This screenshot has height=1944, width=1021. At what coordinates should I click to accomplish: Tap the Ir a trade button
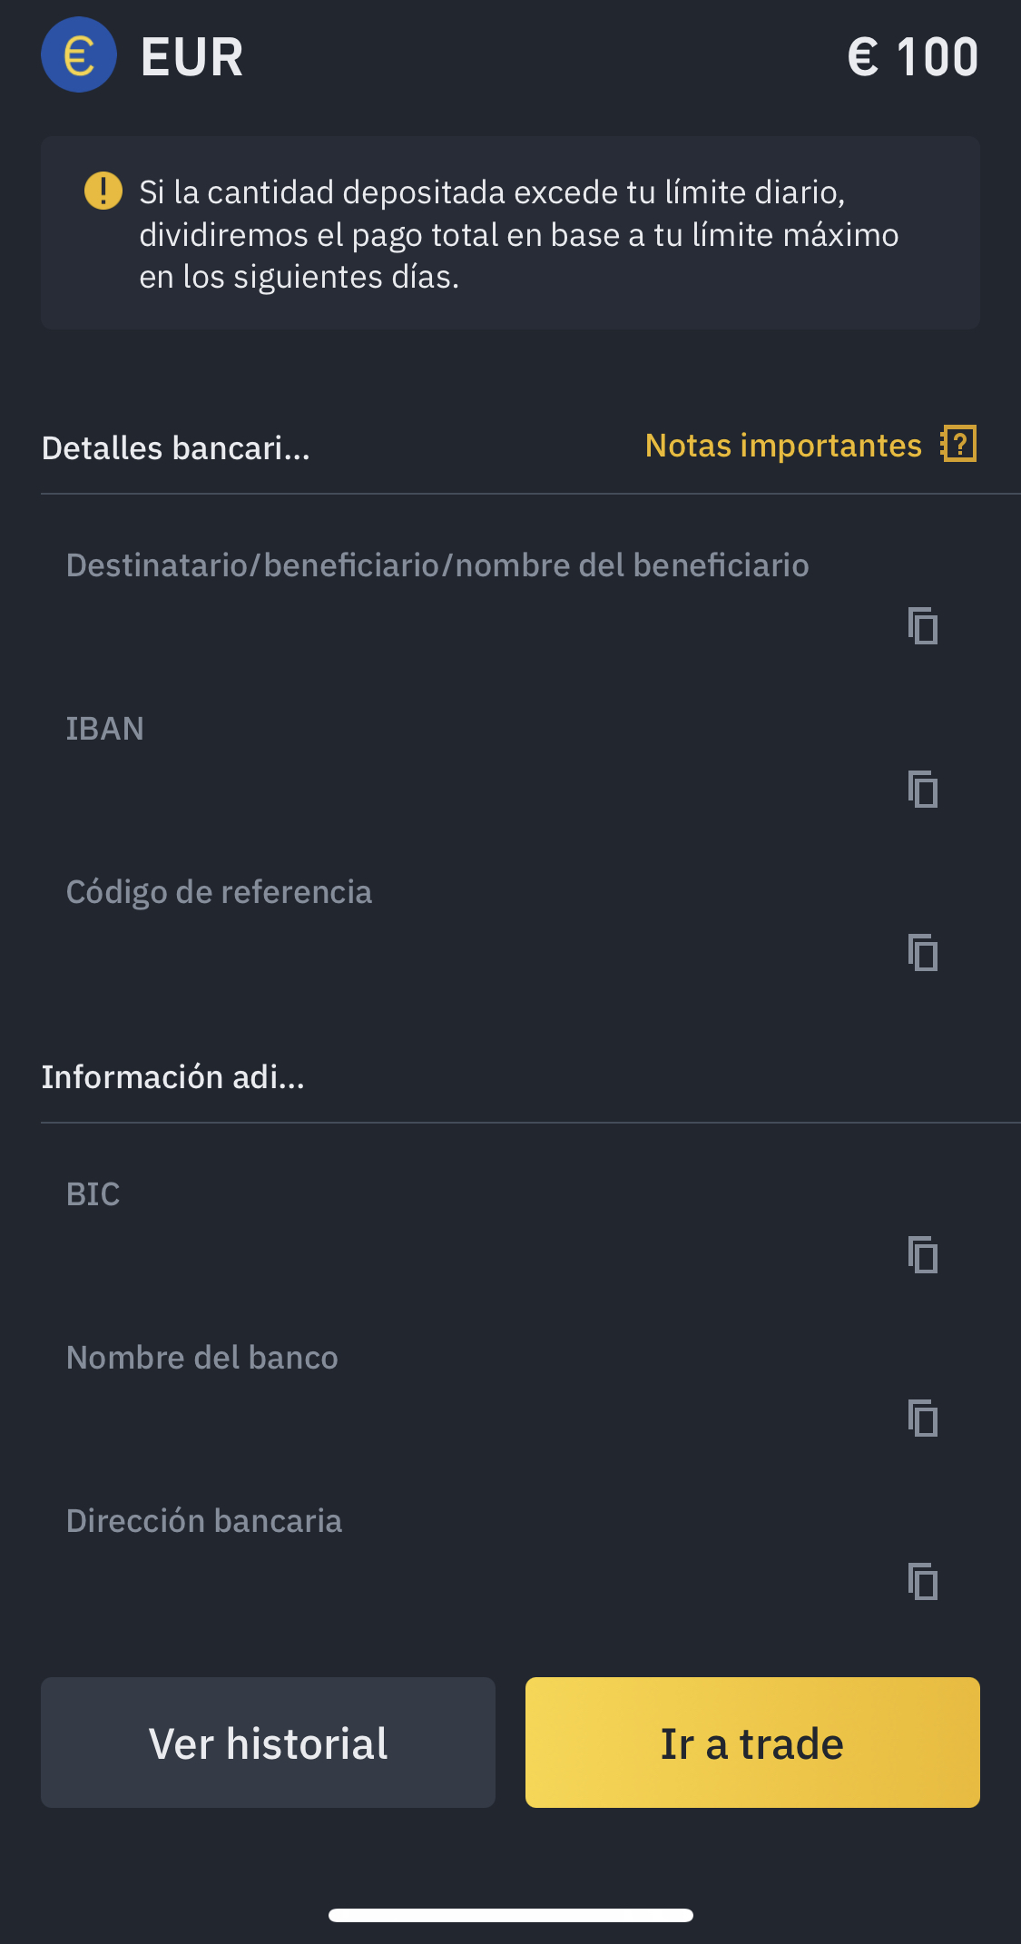coord(752,1743)
